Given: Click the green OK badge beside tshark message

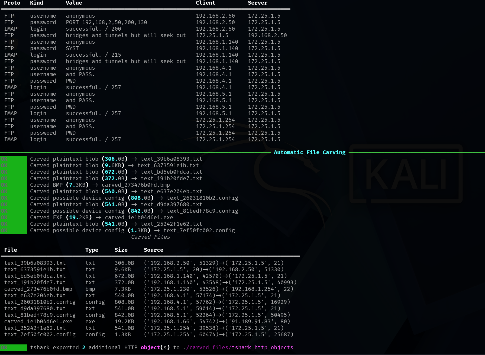Looking at the screenshot, I should tap(14, 348).
